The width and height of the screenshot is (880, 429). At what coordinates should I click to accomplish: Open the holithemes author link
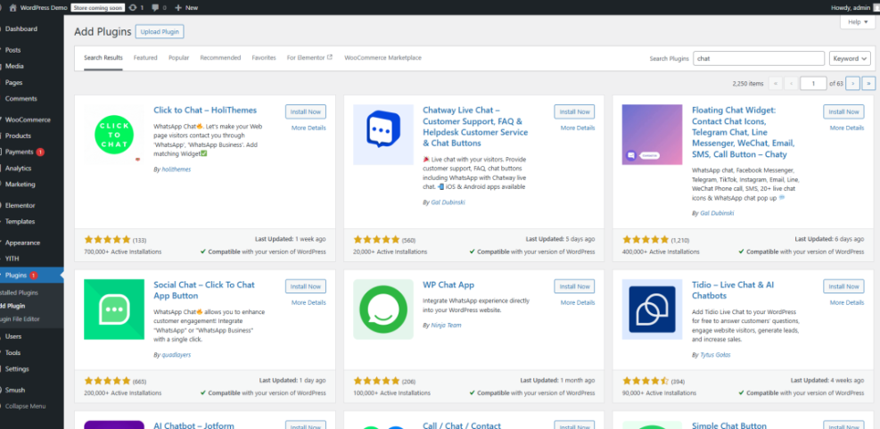tap(177, 169)
